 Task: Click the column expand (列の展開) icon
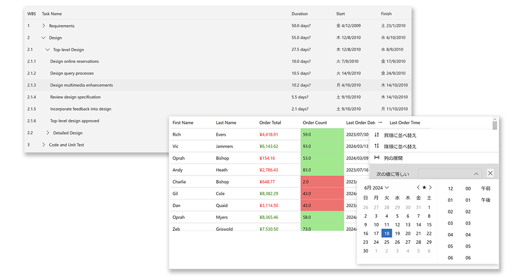[x=377, y=158]
